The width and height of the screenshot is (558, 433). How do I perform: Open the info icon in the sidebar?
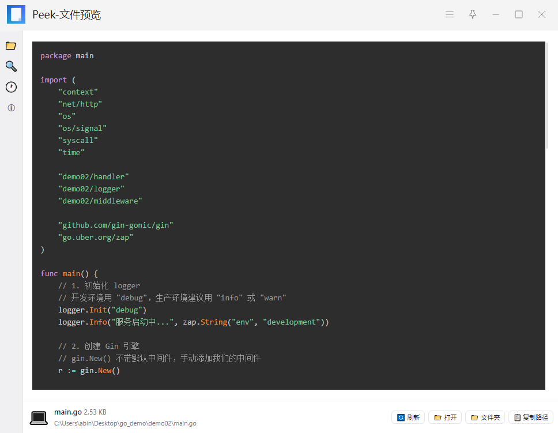click(x=12, y=108)
